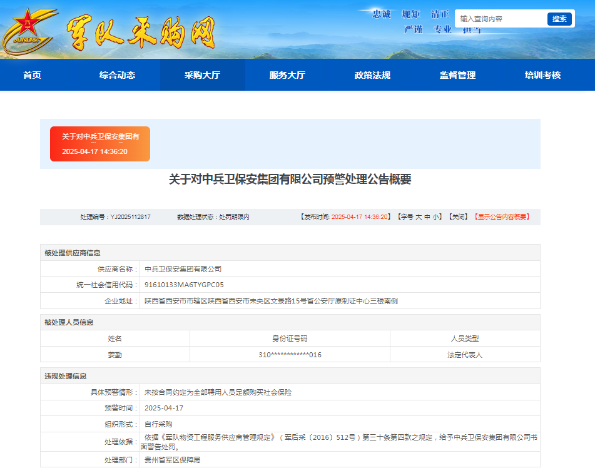Click the red 显示公告内容概要 link
The image size is (595, 473).
pyautogui.click(x=502, y=216)
